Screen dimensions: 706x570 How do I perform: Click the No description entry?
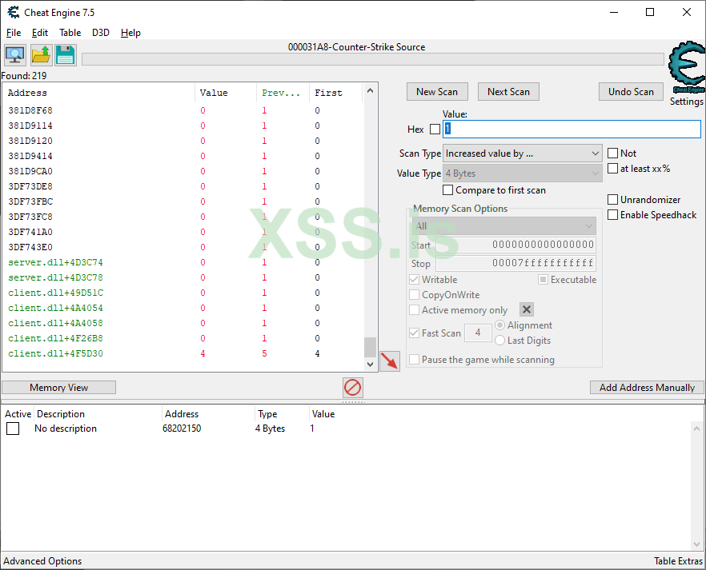click(66, 428)
